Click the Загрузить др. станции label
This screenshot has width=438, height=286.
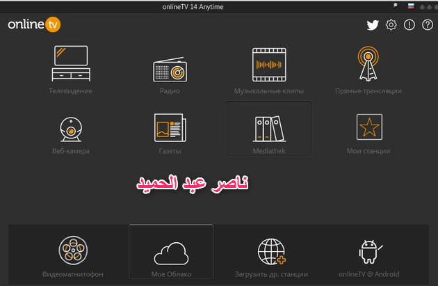coord(271,274)
